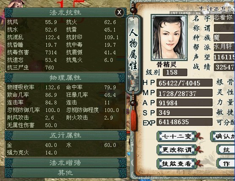The image size is (235, 181).
Task: Close the 法术抗性 resistance panel
Action: point(119,12)
